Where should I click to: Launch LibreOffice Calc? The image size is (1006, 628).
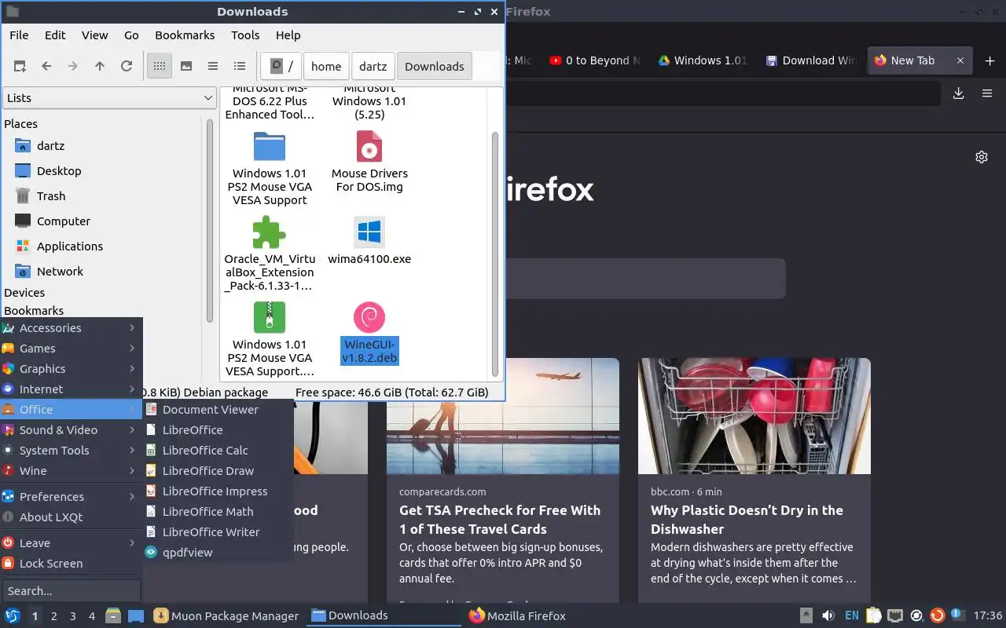pos(218,451)
